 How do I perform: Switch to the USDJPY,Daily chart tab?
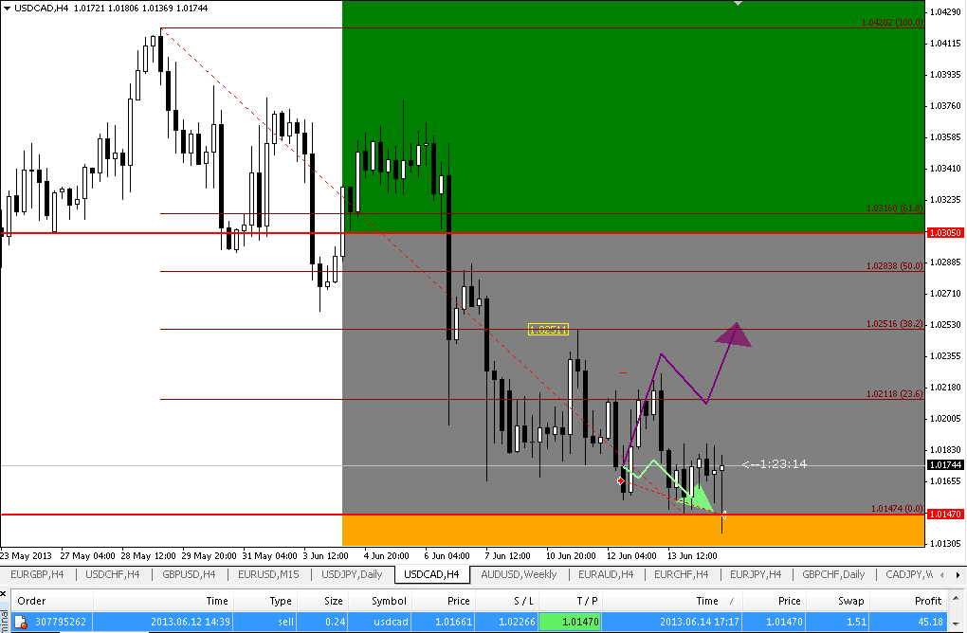click(x=353, y=574)
